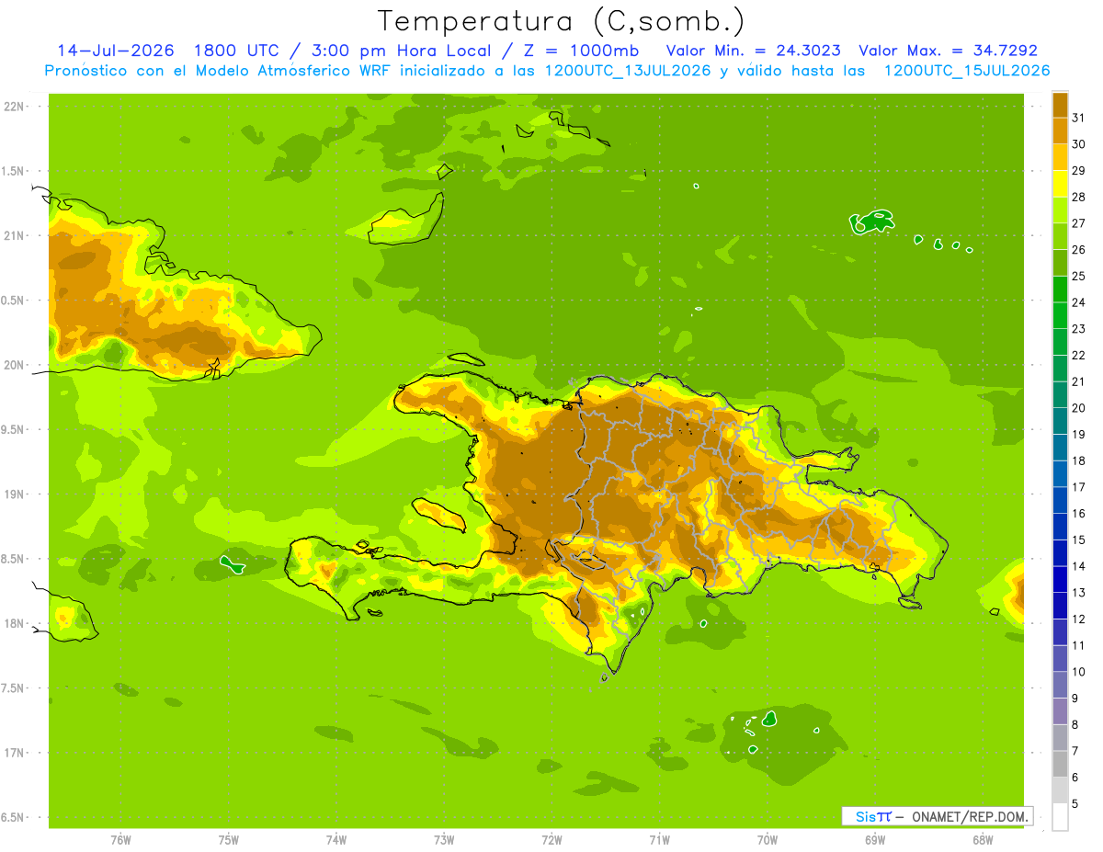Click the "74W" longitude axis label

pos(335,840)
